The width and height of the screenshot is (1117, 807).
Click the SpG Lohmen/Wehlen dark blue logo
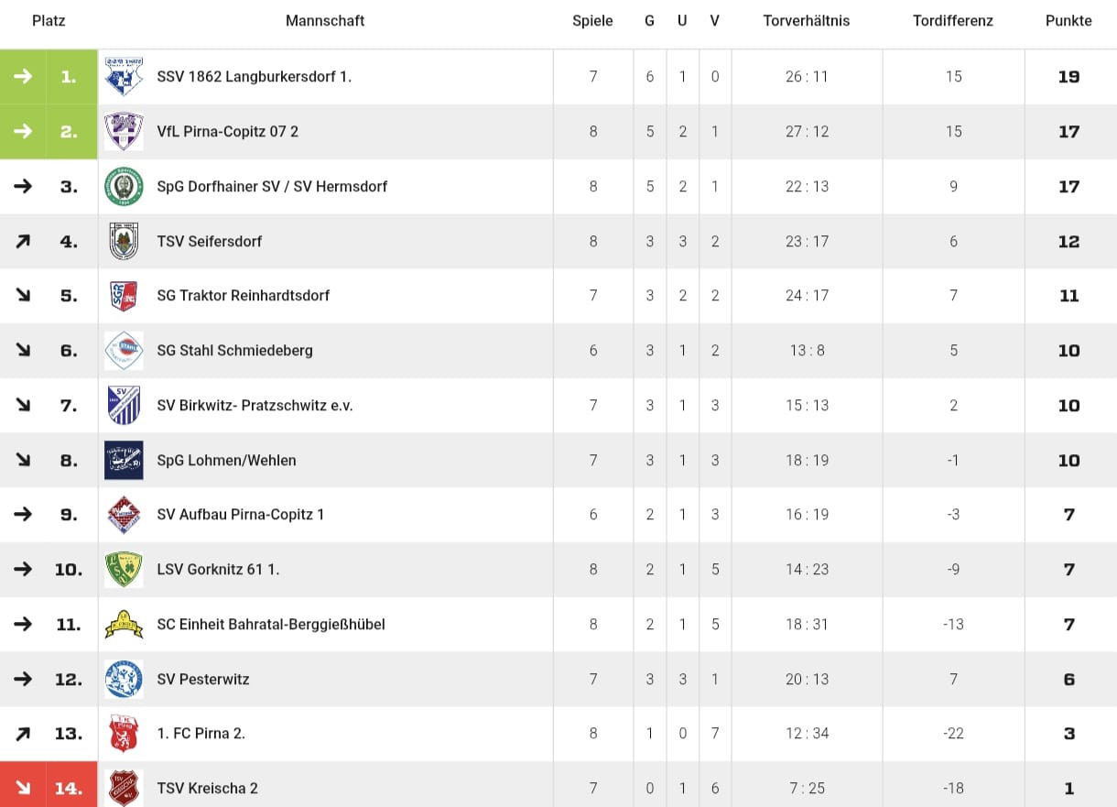coord(124,461)
